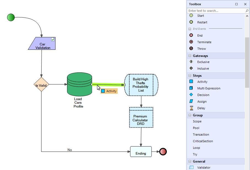Pick the End event icon in Toolbox
The width and height of the screenshot is (250, 170).
[x=191, y=35]
